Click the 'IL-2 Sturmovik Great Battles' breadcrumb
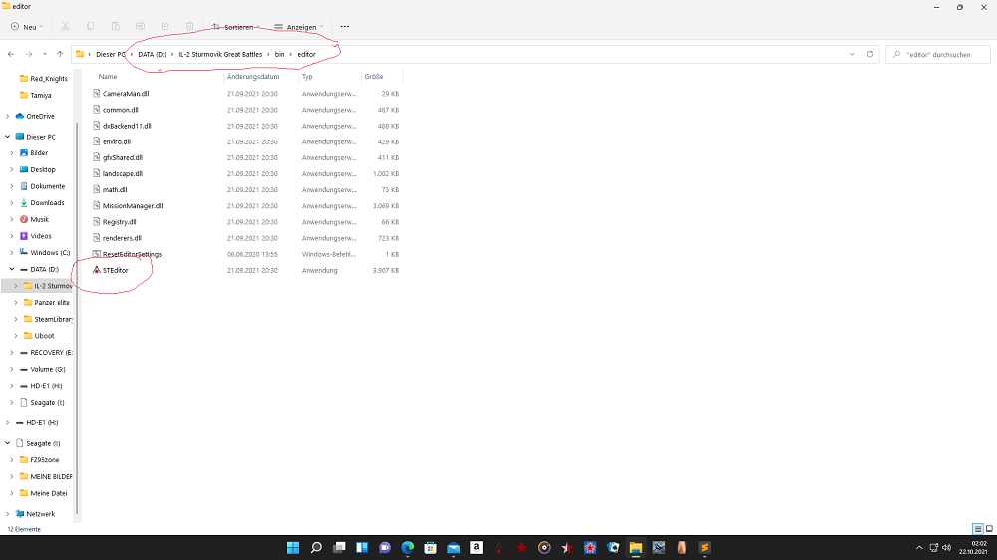 coord(221,54)
